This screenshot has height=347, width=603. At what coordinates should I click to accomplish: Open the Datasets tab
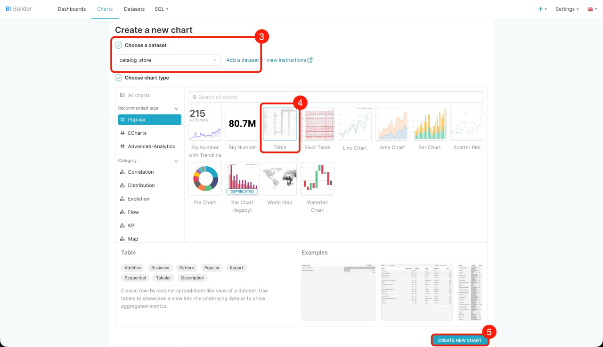[x=134, y=9]
